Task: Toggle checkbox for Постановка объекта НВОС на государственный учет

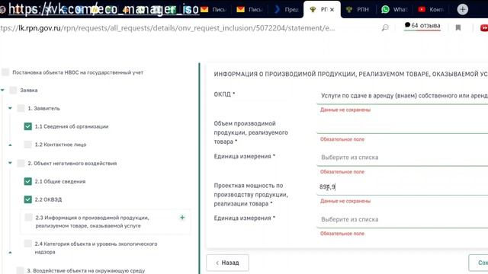Action: tap(5, 72)
